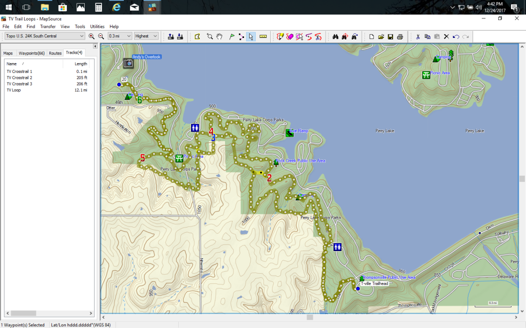This screenshot has width=526, height=328.
Task: Select the Distance/Bearing ruler tool
Action: (263, 36)
